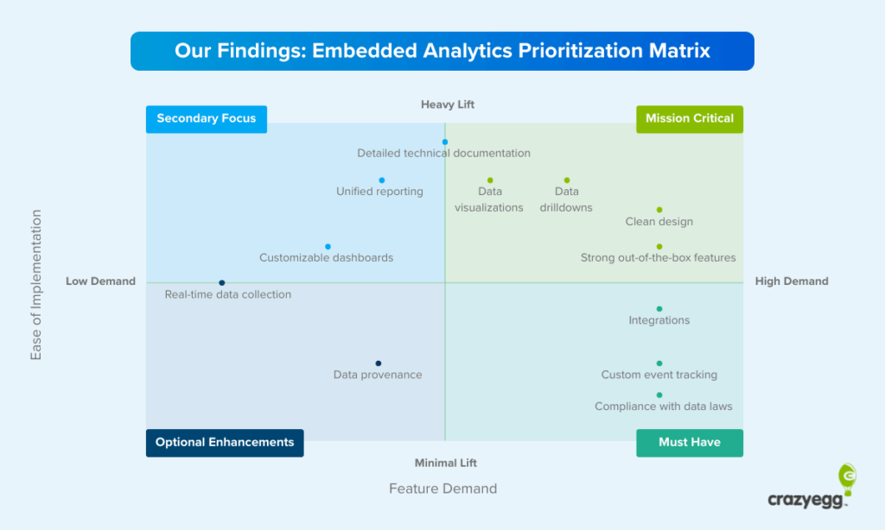Image resolution: width=885 pixels, height=530 pixels.
Task: Click the Data drilldowns dot
Action: click(x=567, y=180)
